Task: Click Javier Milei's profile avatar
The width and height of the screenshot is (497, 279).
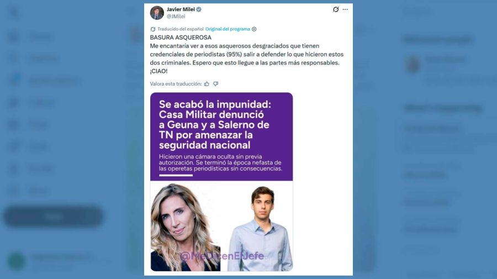Action: 157,13
